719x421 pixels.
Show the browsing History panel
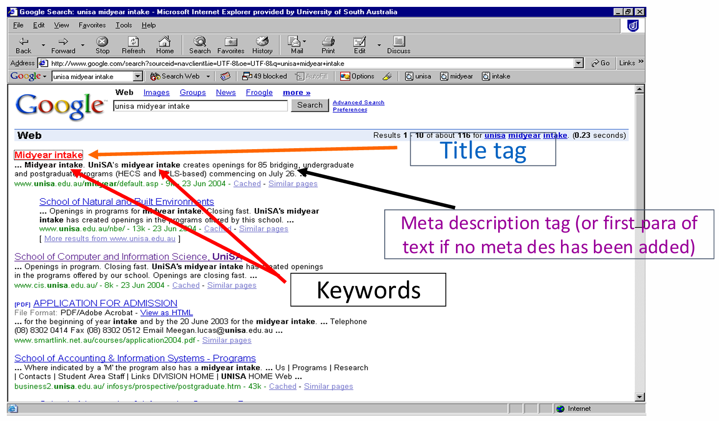pos(262,45)
